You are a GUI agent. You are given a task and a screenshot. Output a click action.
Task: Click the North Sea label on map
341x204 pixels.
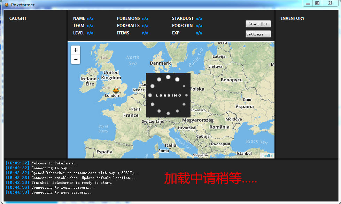(x=133, y=60)
